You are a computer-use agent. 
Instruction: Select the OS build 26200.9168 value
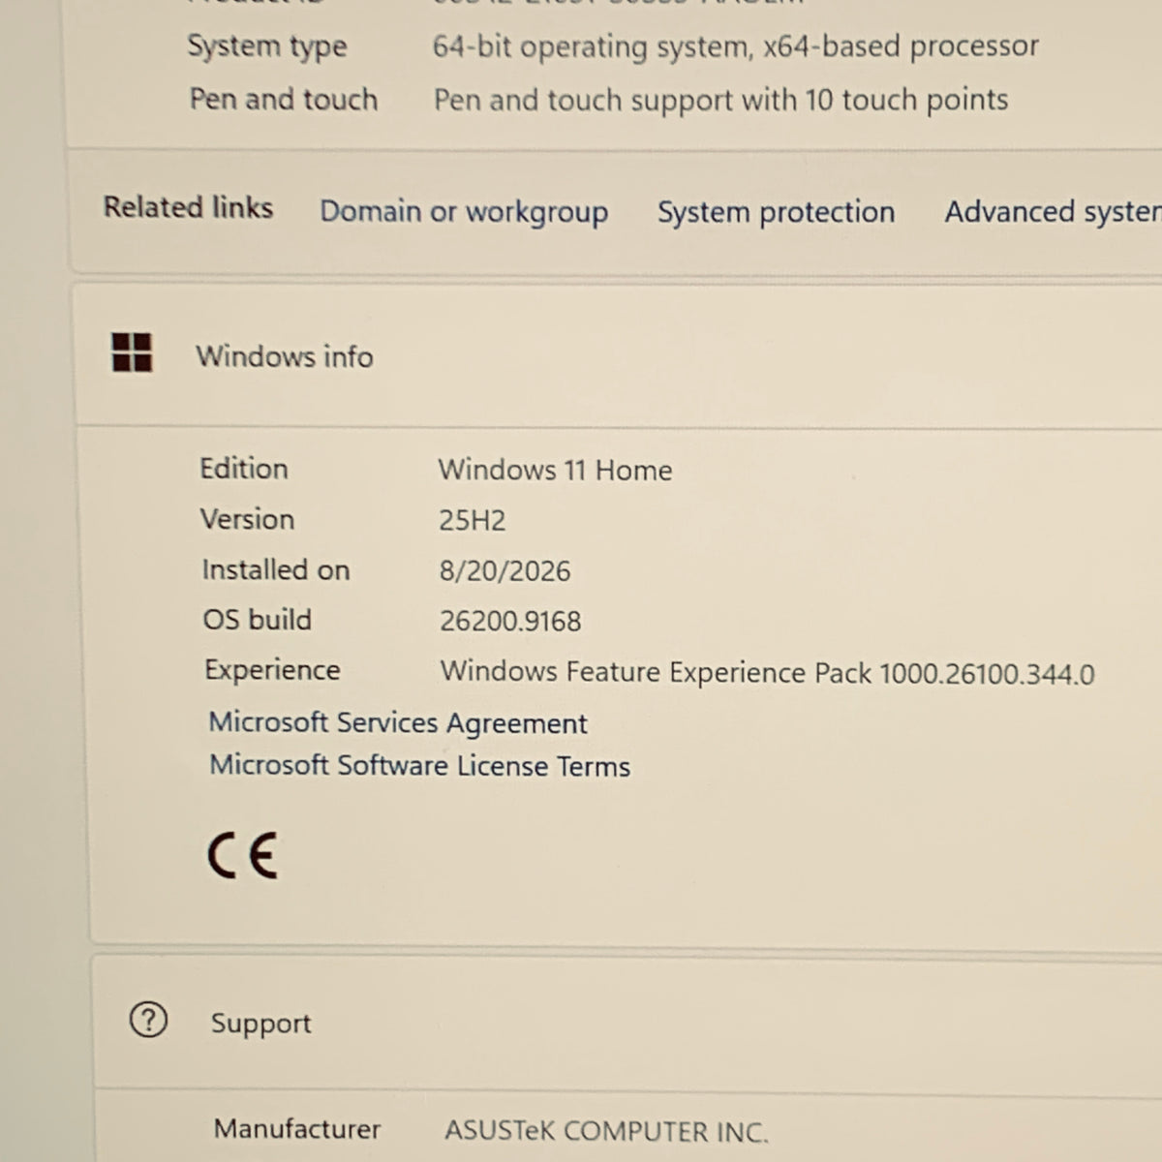coord(510,621)
